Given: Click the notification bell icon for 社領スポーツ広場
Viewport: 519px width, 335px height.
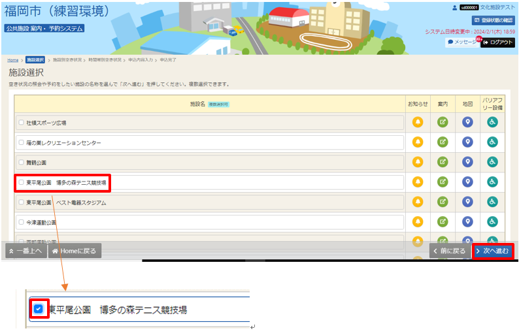Looking at the screenshot, I should (x=418, y=122).
